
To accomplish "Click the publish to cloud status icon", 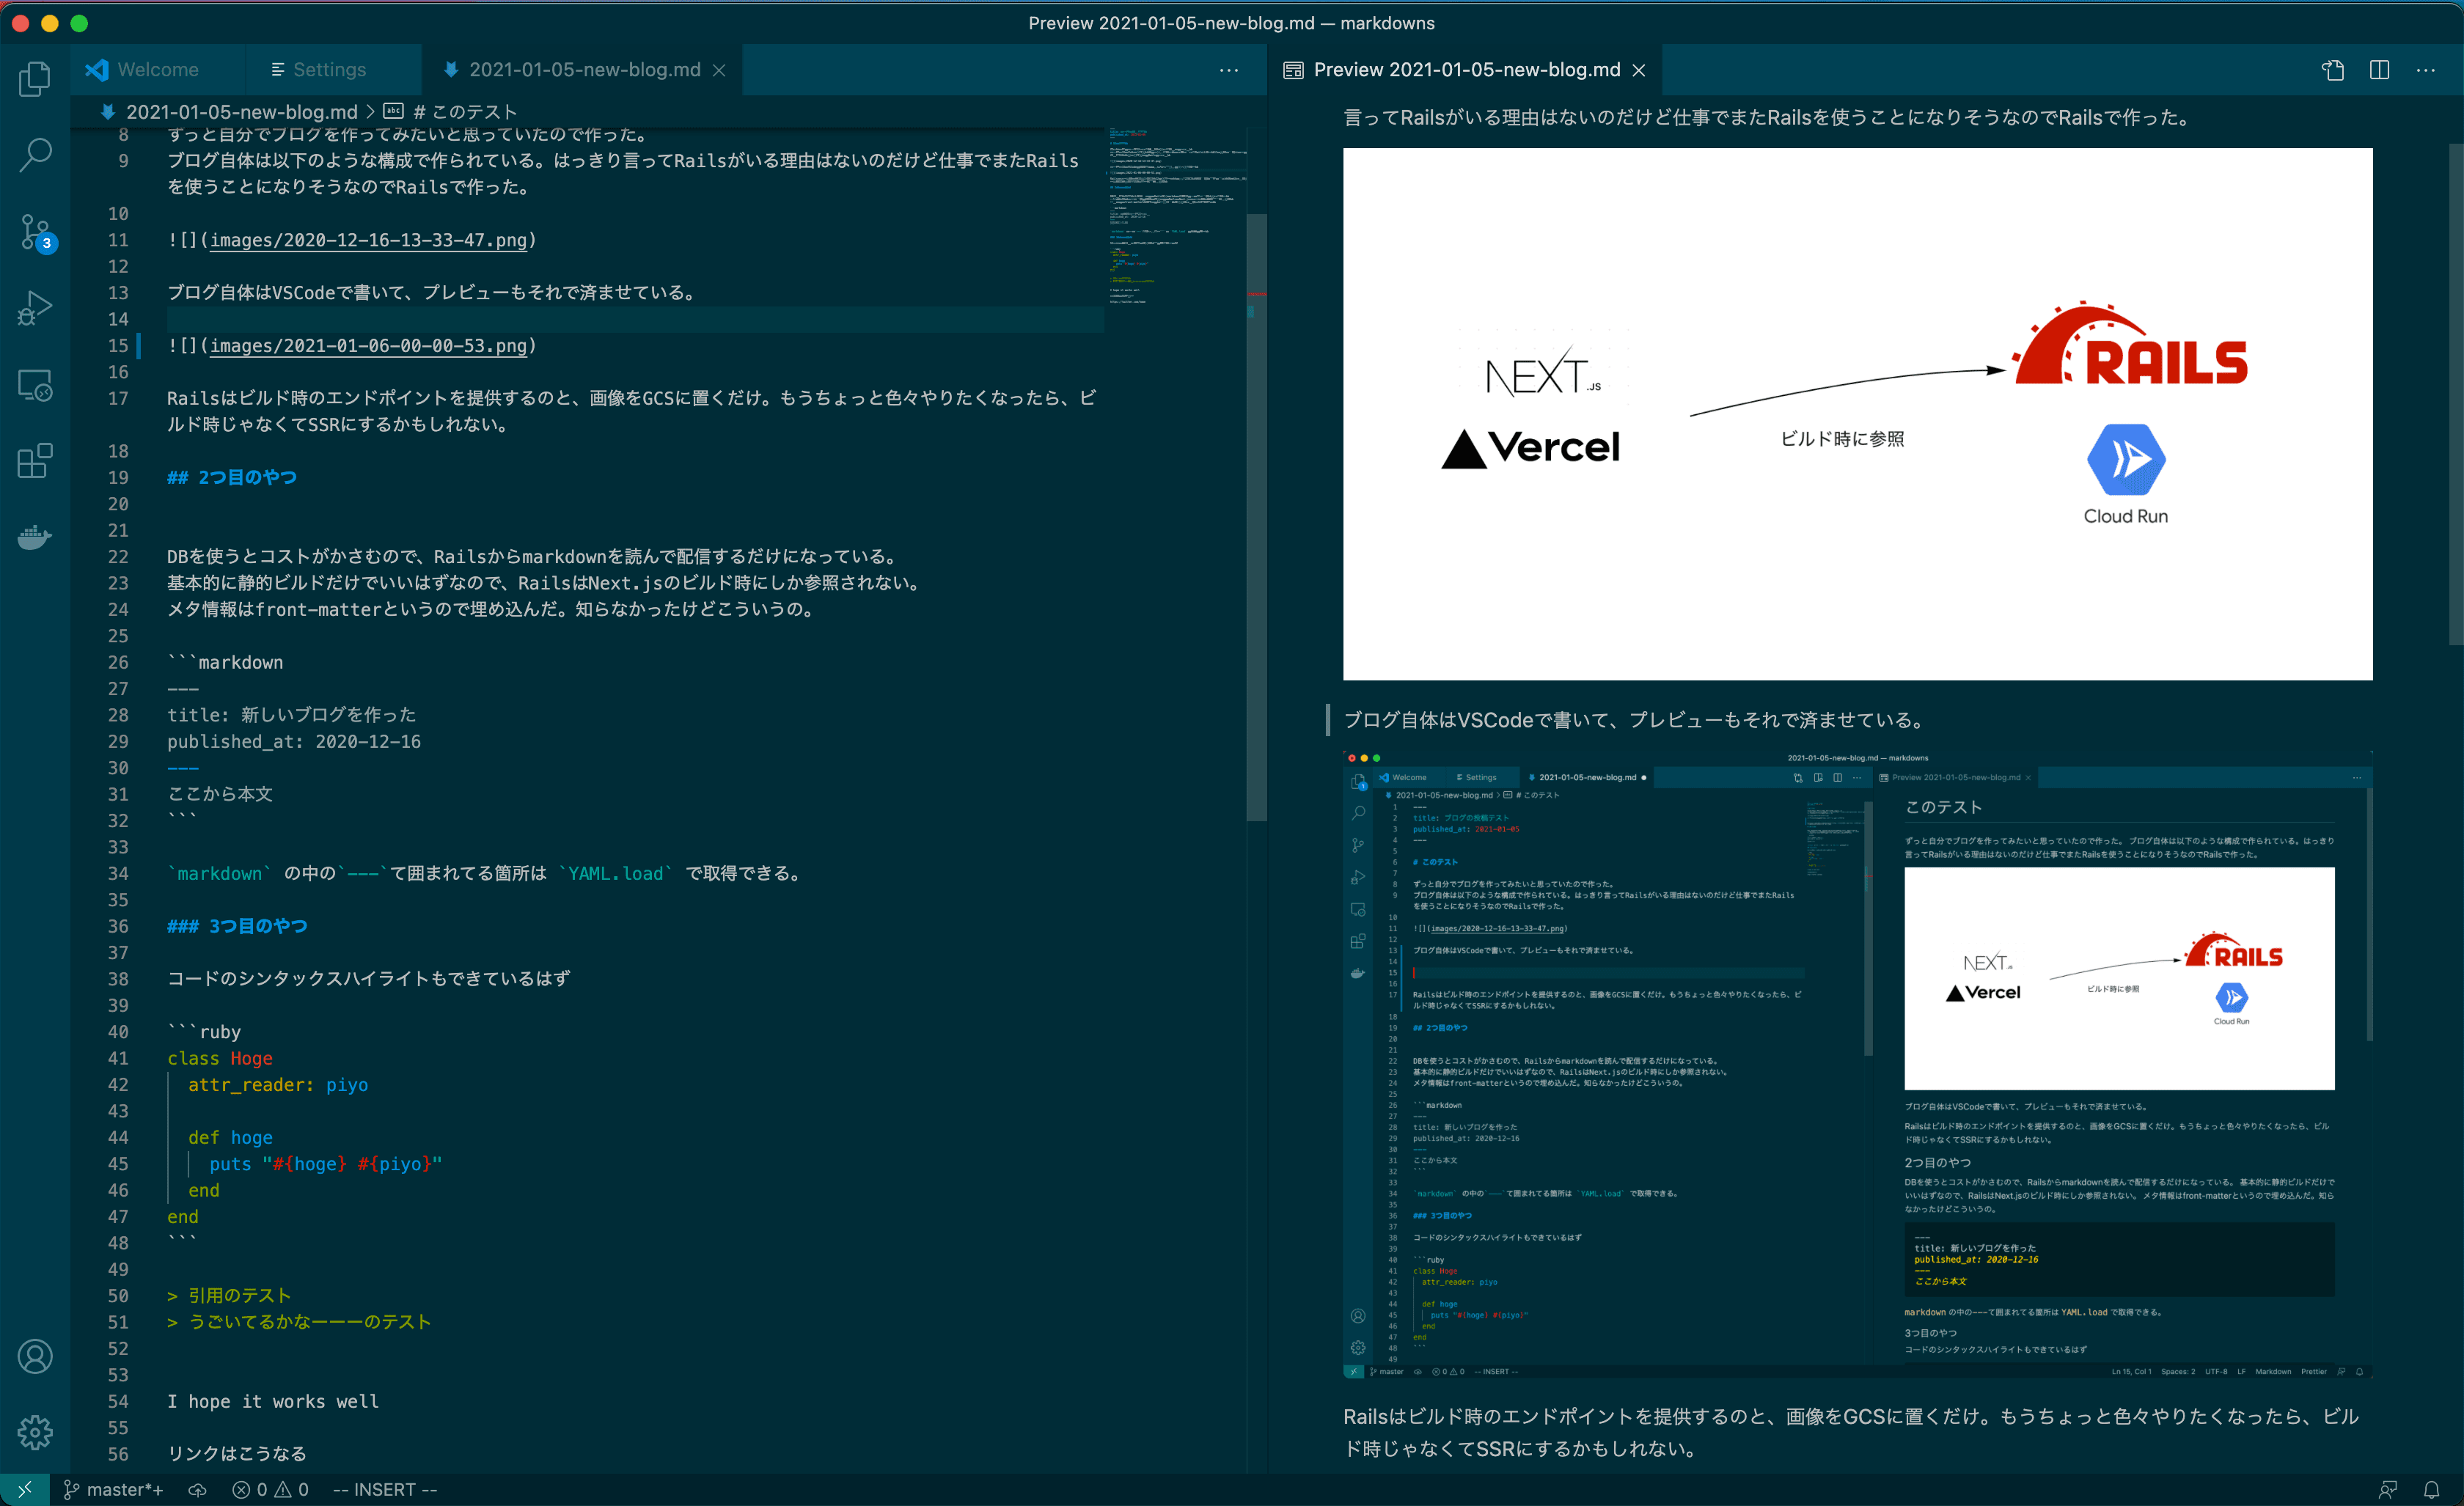I will 197,1489.
